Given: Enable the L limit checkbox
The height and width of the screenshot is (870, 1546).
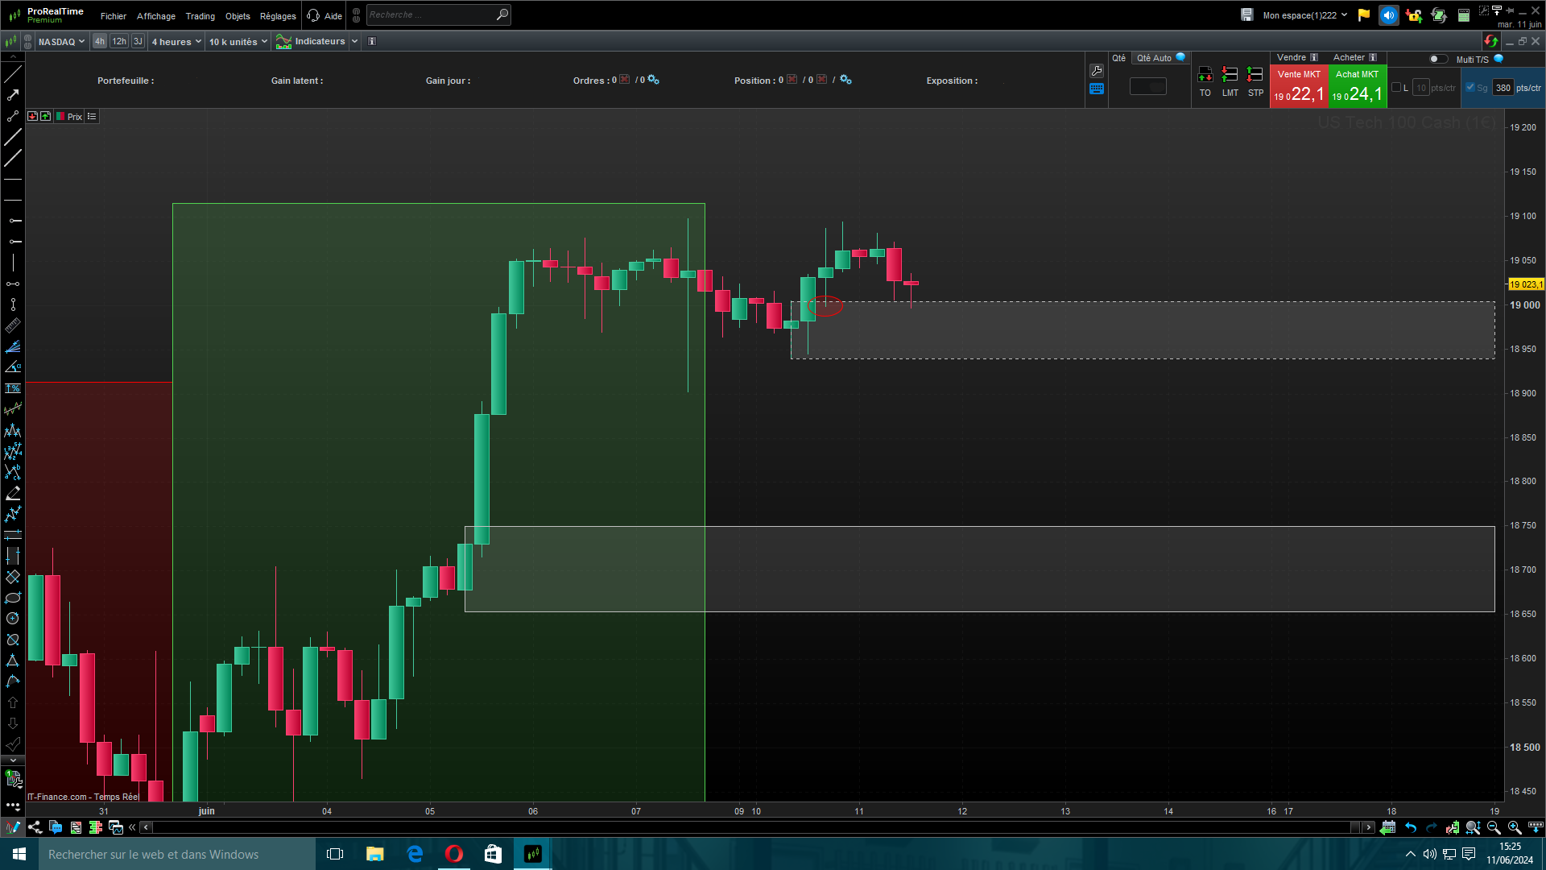Looking at the screenshot, I should coord(1396,88).
